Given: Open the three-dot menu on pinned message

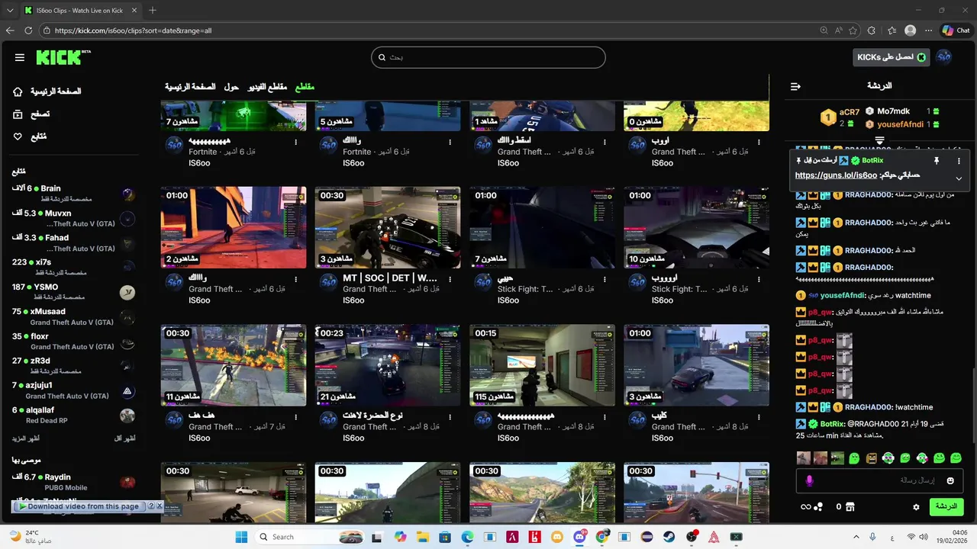Looking at the screenshot, I should [959, 161].
